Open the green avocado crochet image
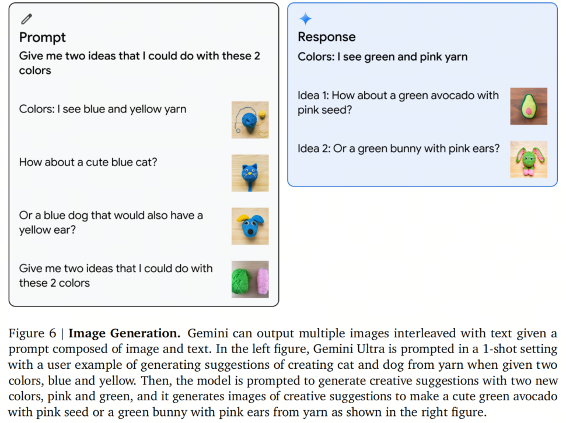Screen dimensions: 566x423 pyautogui.click(x=528, y=106)
